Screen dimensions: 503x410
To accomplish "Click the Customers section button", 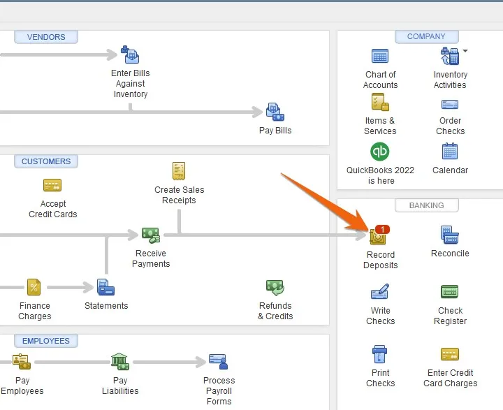I will tap(46, 161).
